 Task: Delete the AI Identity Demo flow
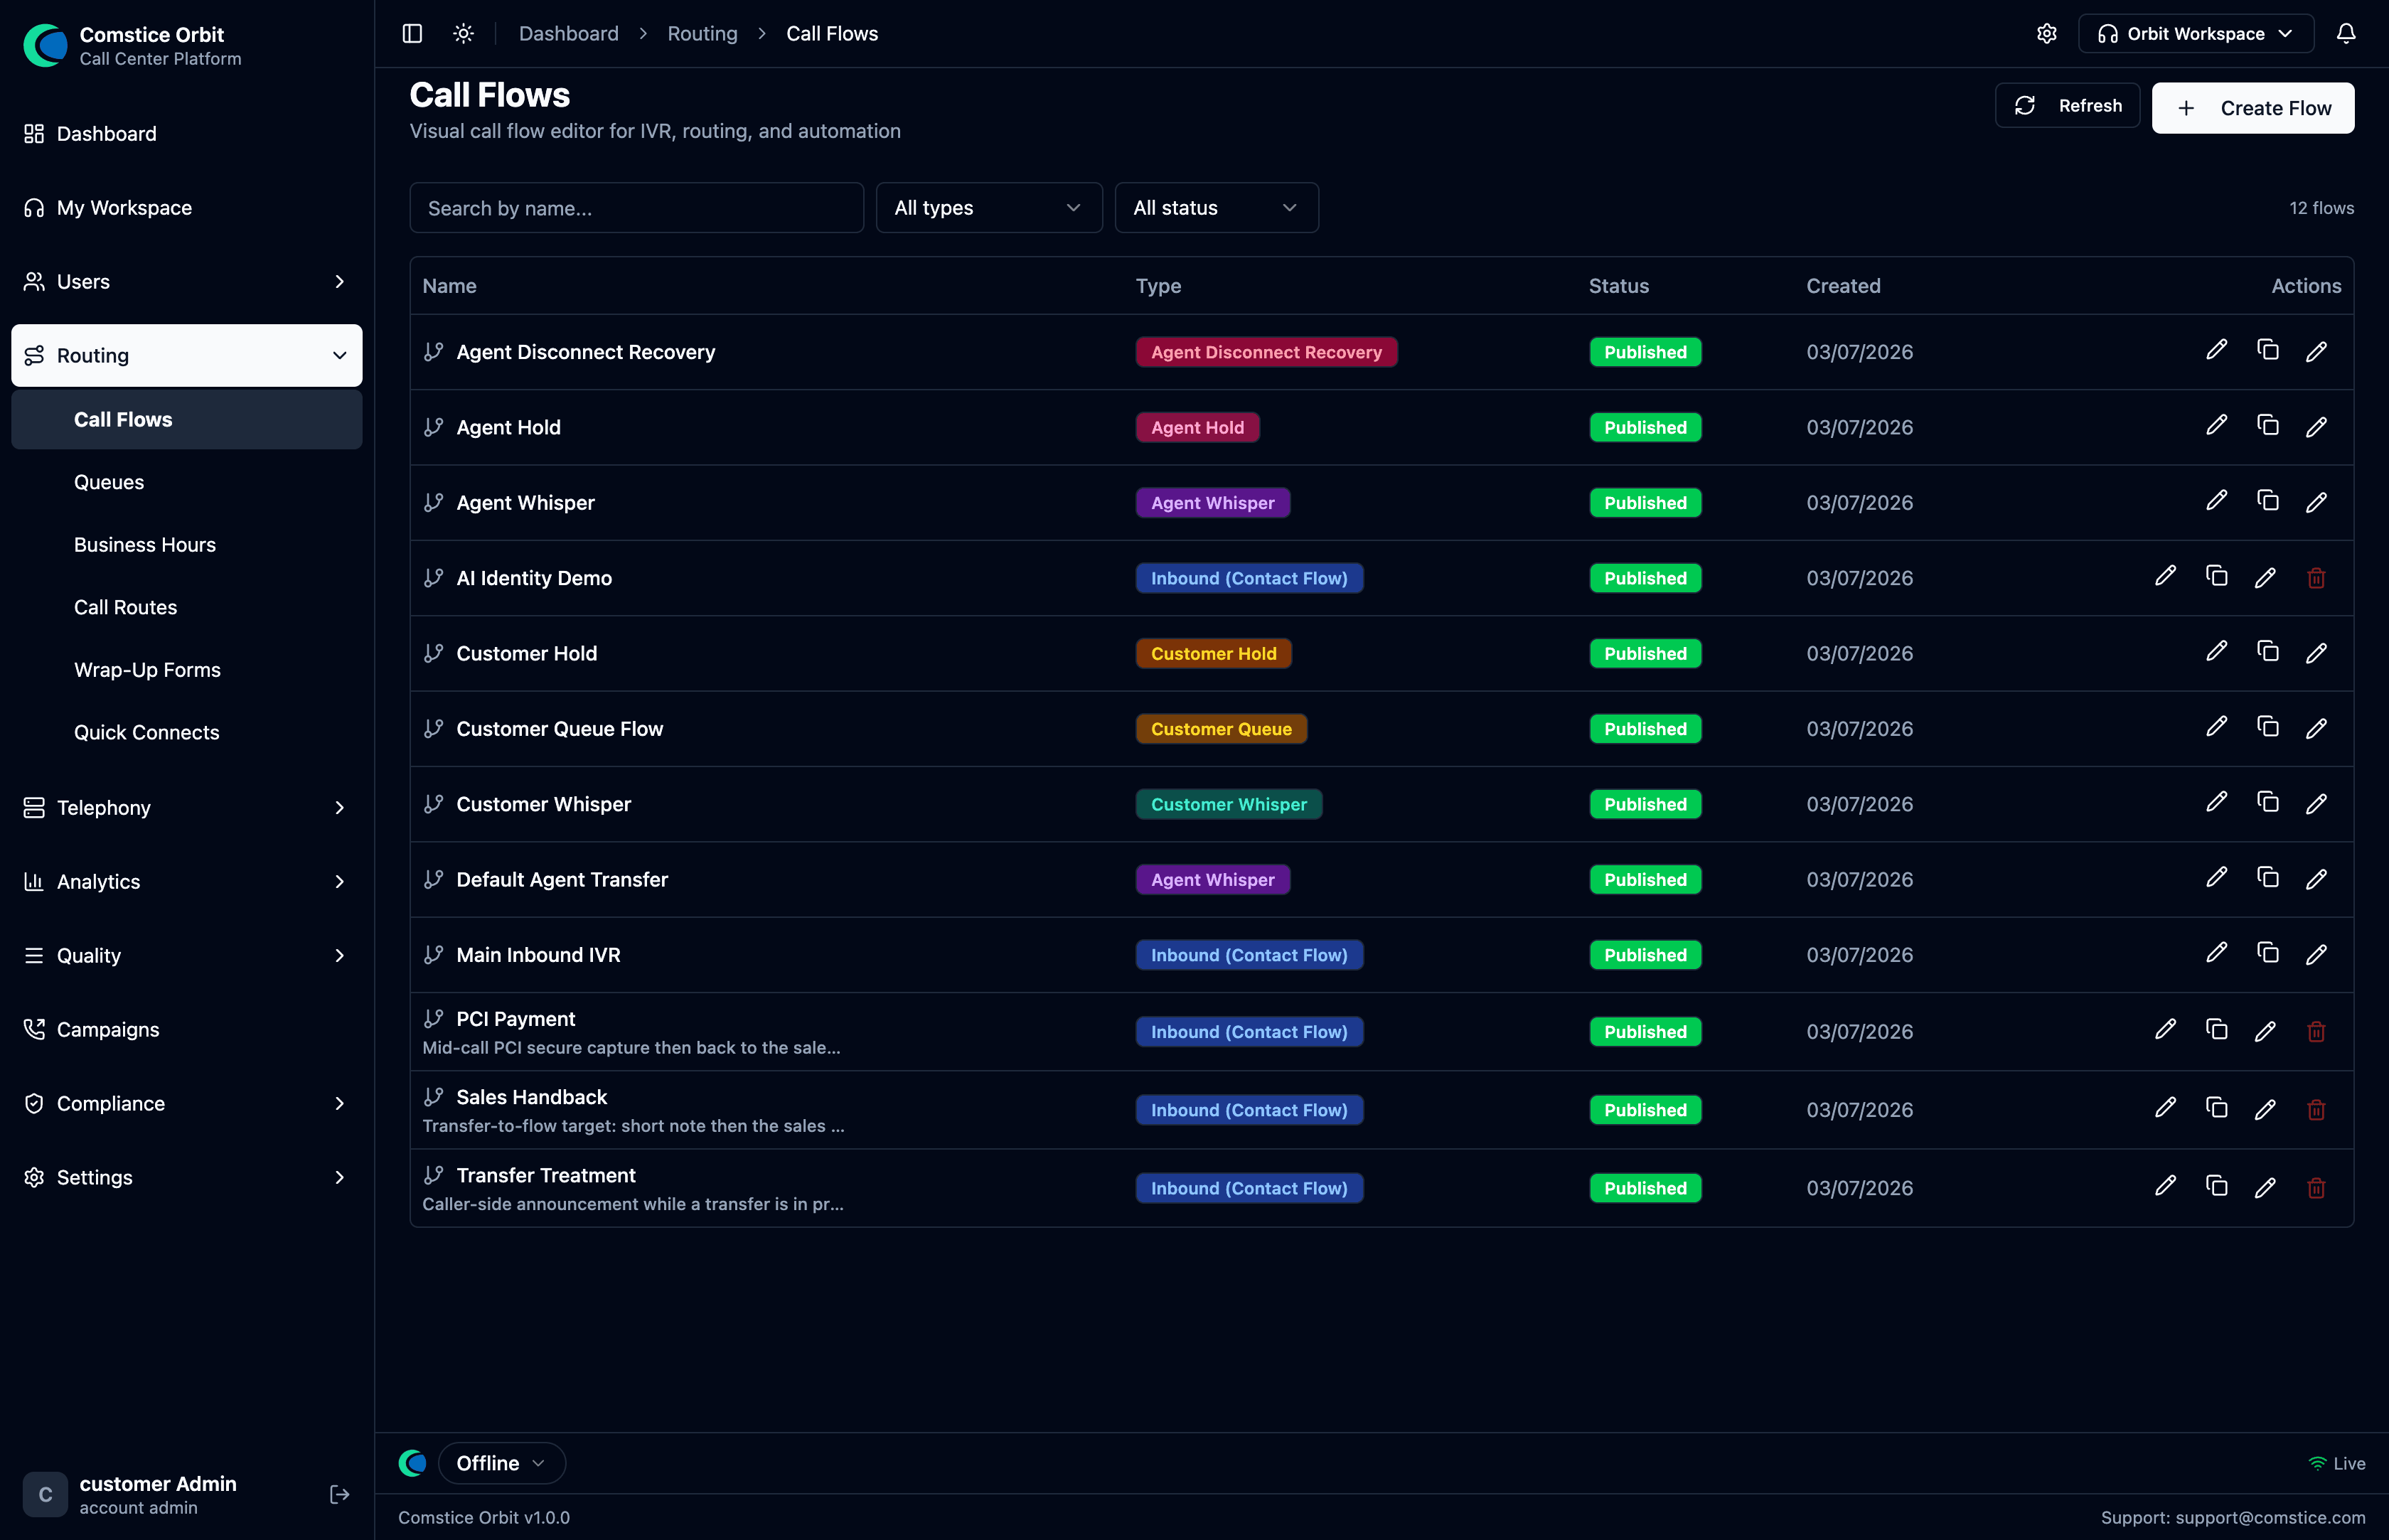click(2316, 578)
